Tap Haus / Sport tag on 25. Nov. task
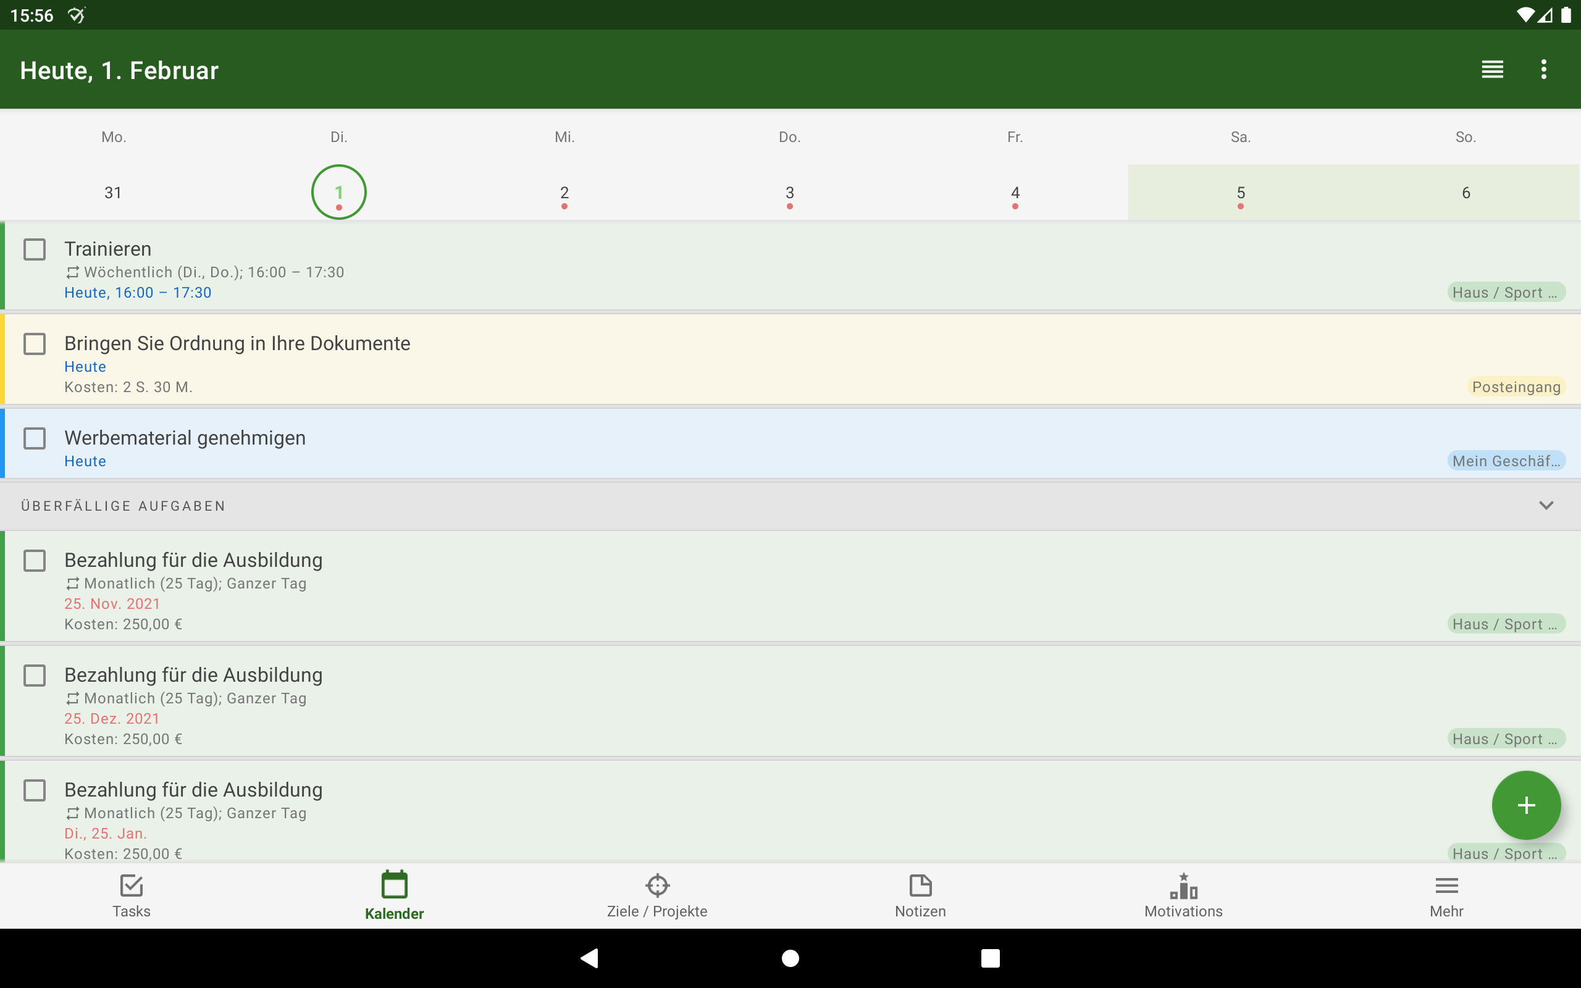 (x=1506, y=624)
